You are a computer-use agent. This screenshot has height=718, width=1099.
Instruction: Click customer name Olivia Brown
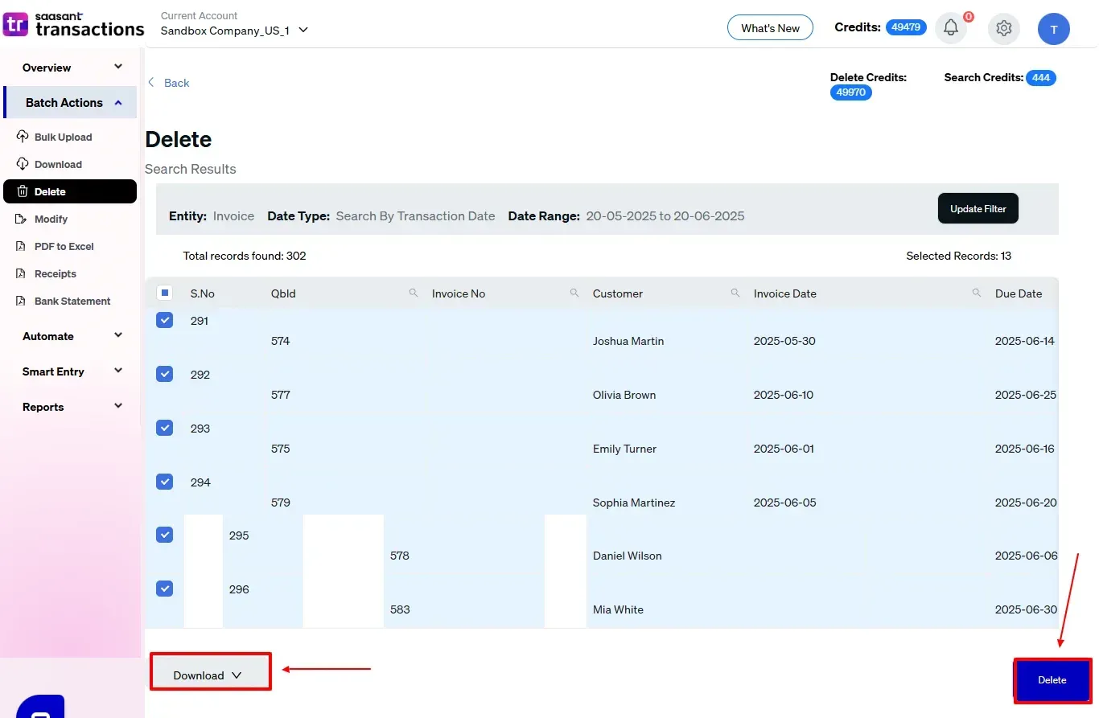(x=624, y=395)
